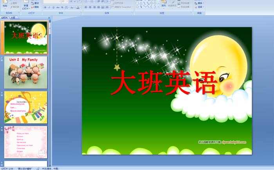Select the Format Painter (格式刷) tool
The image size is (274, 170).
point(15,7)
